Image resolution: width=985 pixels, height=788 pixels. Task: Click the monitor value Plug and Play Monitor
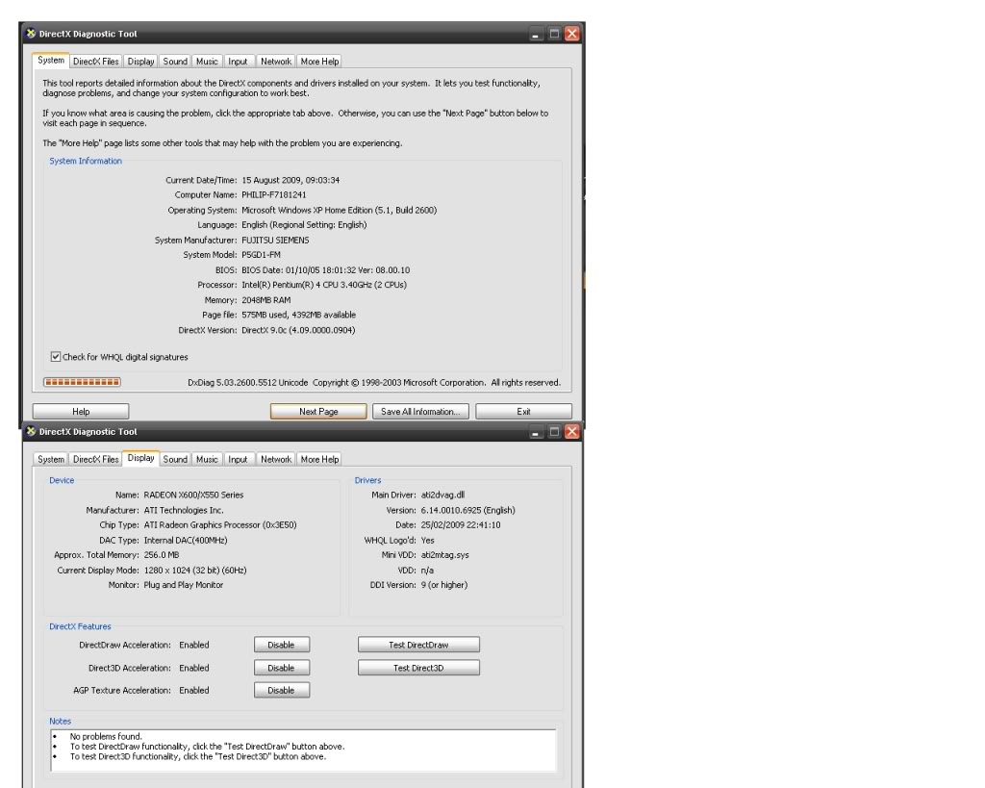click(x=184, y=584)
